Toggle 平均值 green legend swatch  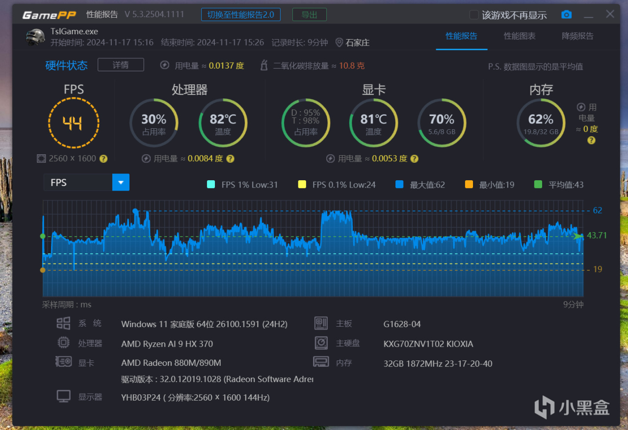point(538,185)
